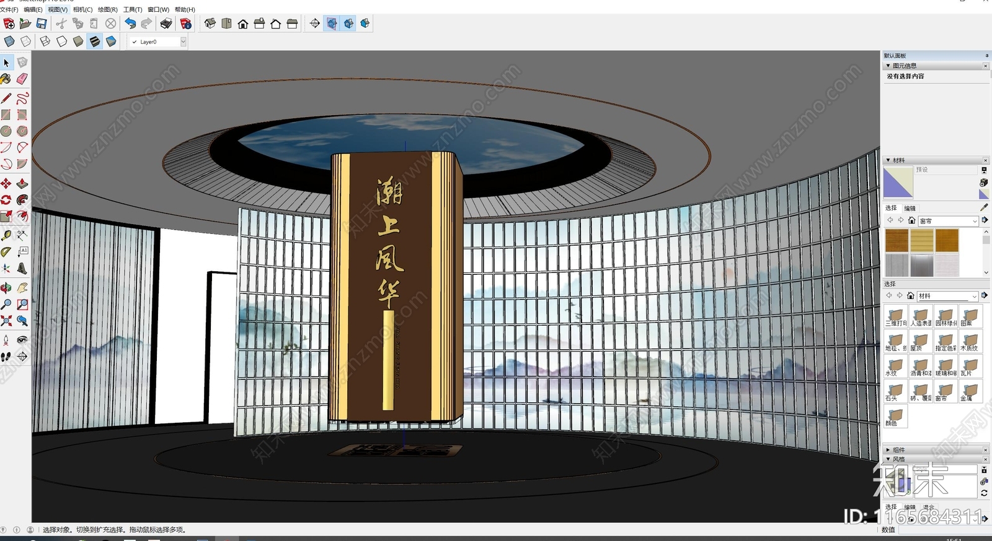
Task: Select the 3D Text tool
Action: 22,268
